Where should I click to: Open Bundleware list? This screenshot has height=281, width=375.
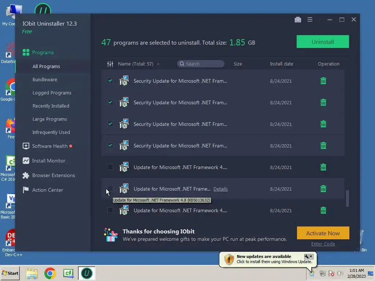(45, 79)
